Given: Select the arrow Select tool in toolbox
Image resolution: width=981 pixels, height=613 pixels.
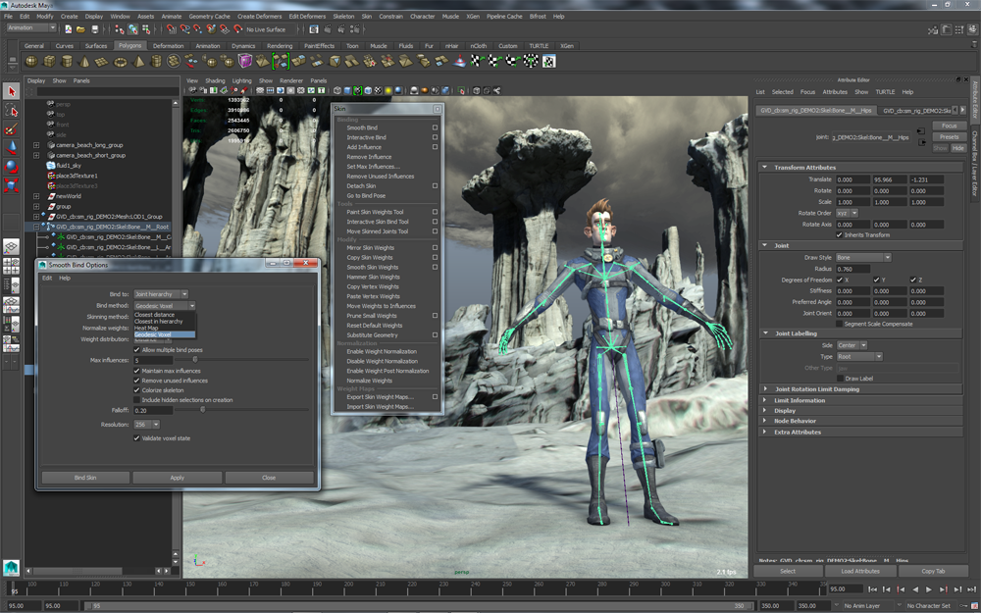Looking at the screenshot, I should (x=11, y=91).
